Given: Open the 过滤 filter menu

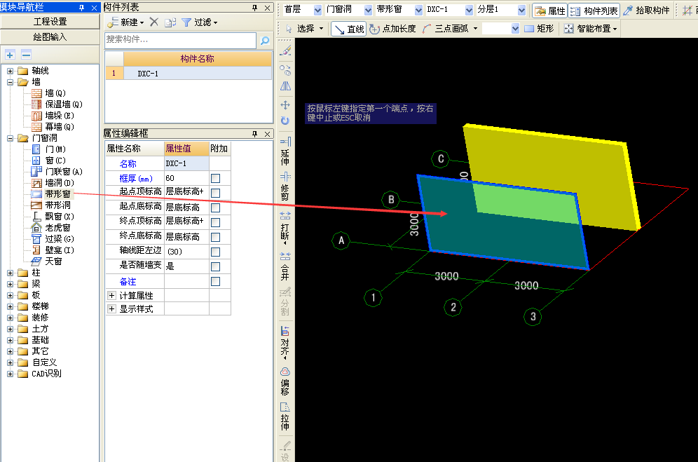Looking at the screenshot, I should pos(200,22).
